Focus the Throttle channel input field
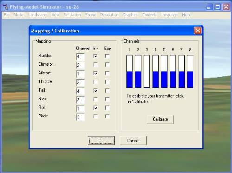Screen dimensions: 232x173 pyautogui.click(x=80, y=82)
